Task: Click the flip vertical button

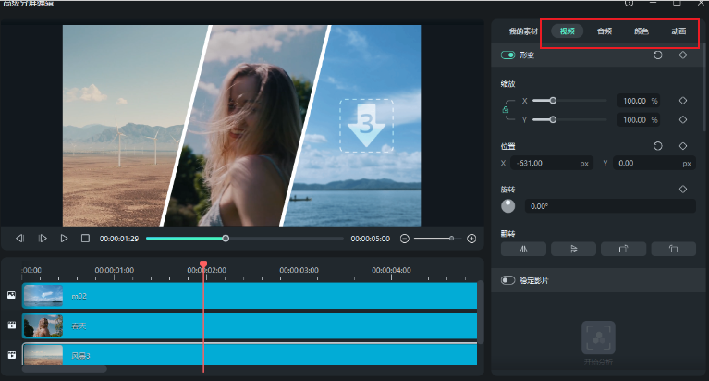Action: pos(573,249)
